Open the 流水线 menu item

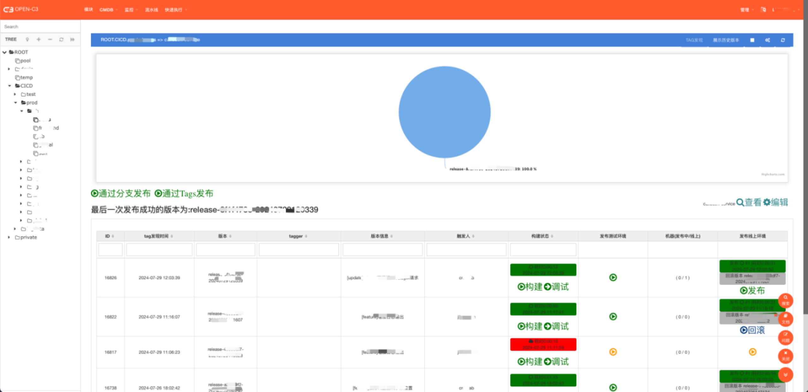point(151,10)
